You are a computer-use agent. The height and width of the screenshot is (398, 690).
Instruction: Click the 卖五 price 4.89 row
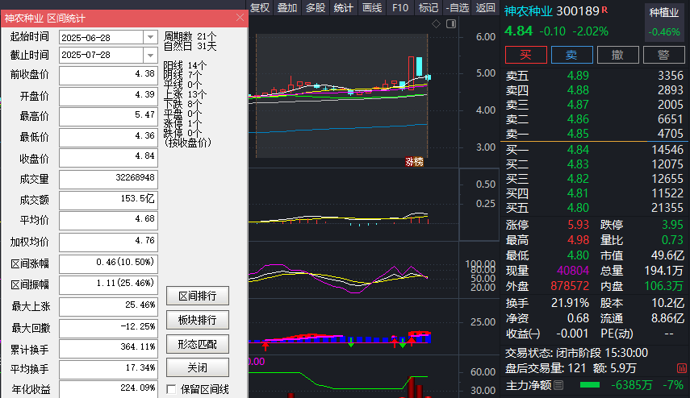pos(595,76)
